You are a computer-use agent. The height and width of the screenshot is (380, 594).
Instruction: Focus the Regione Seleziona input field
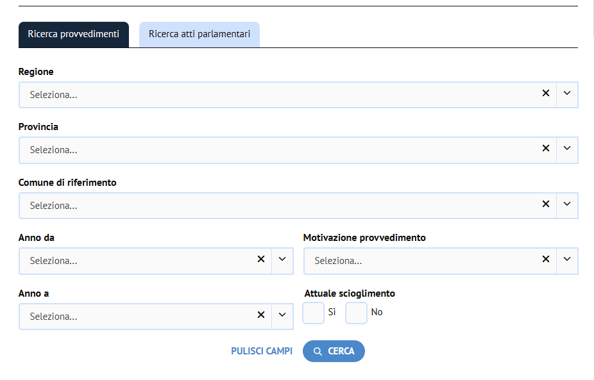click(x=280, y=95)
